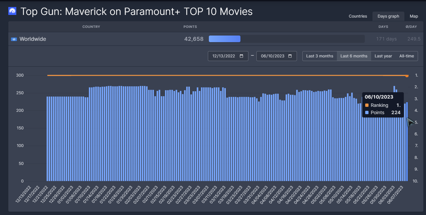426x215 pixels.
Task: Click the '2.' label on the ranking axis
Action: pyautogui.click(x=416, y=87)
